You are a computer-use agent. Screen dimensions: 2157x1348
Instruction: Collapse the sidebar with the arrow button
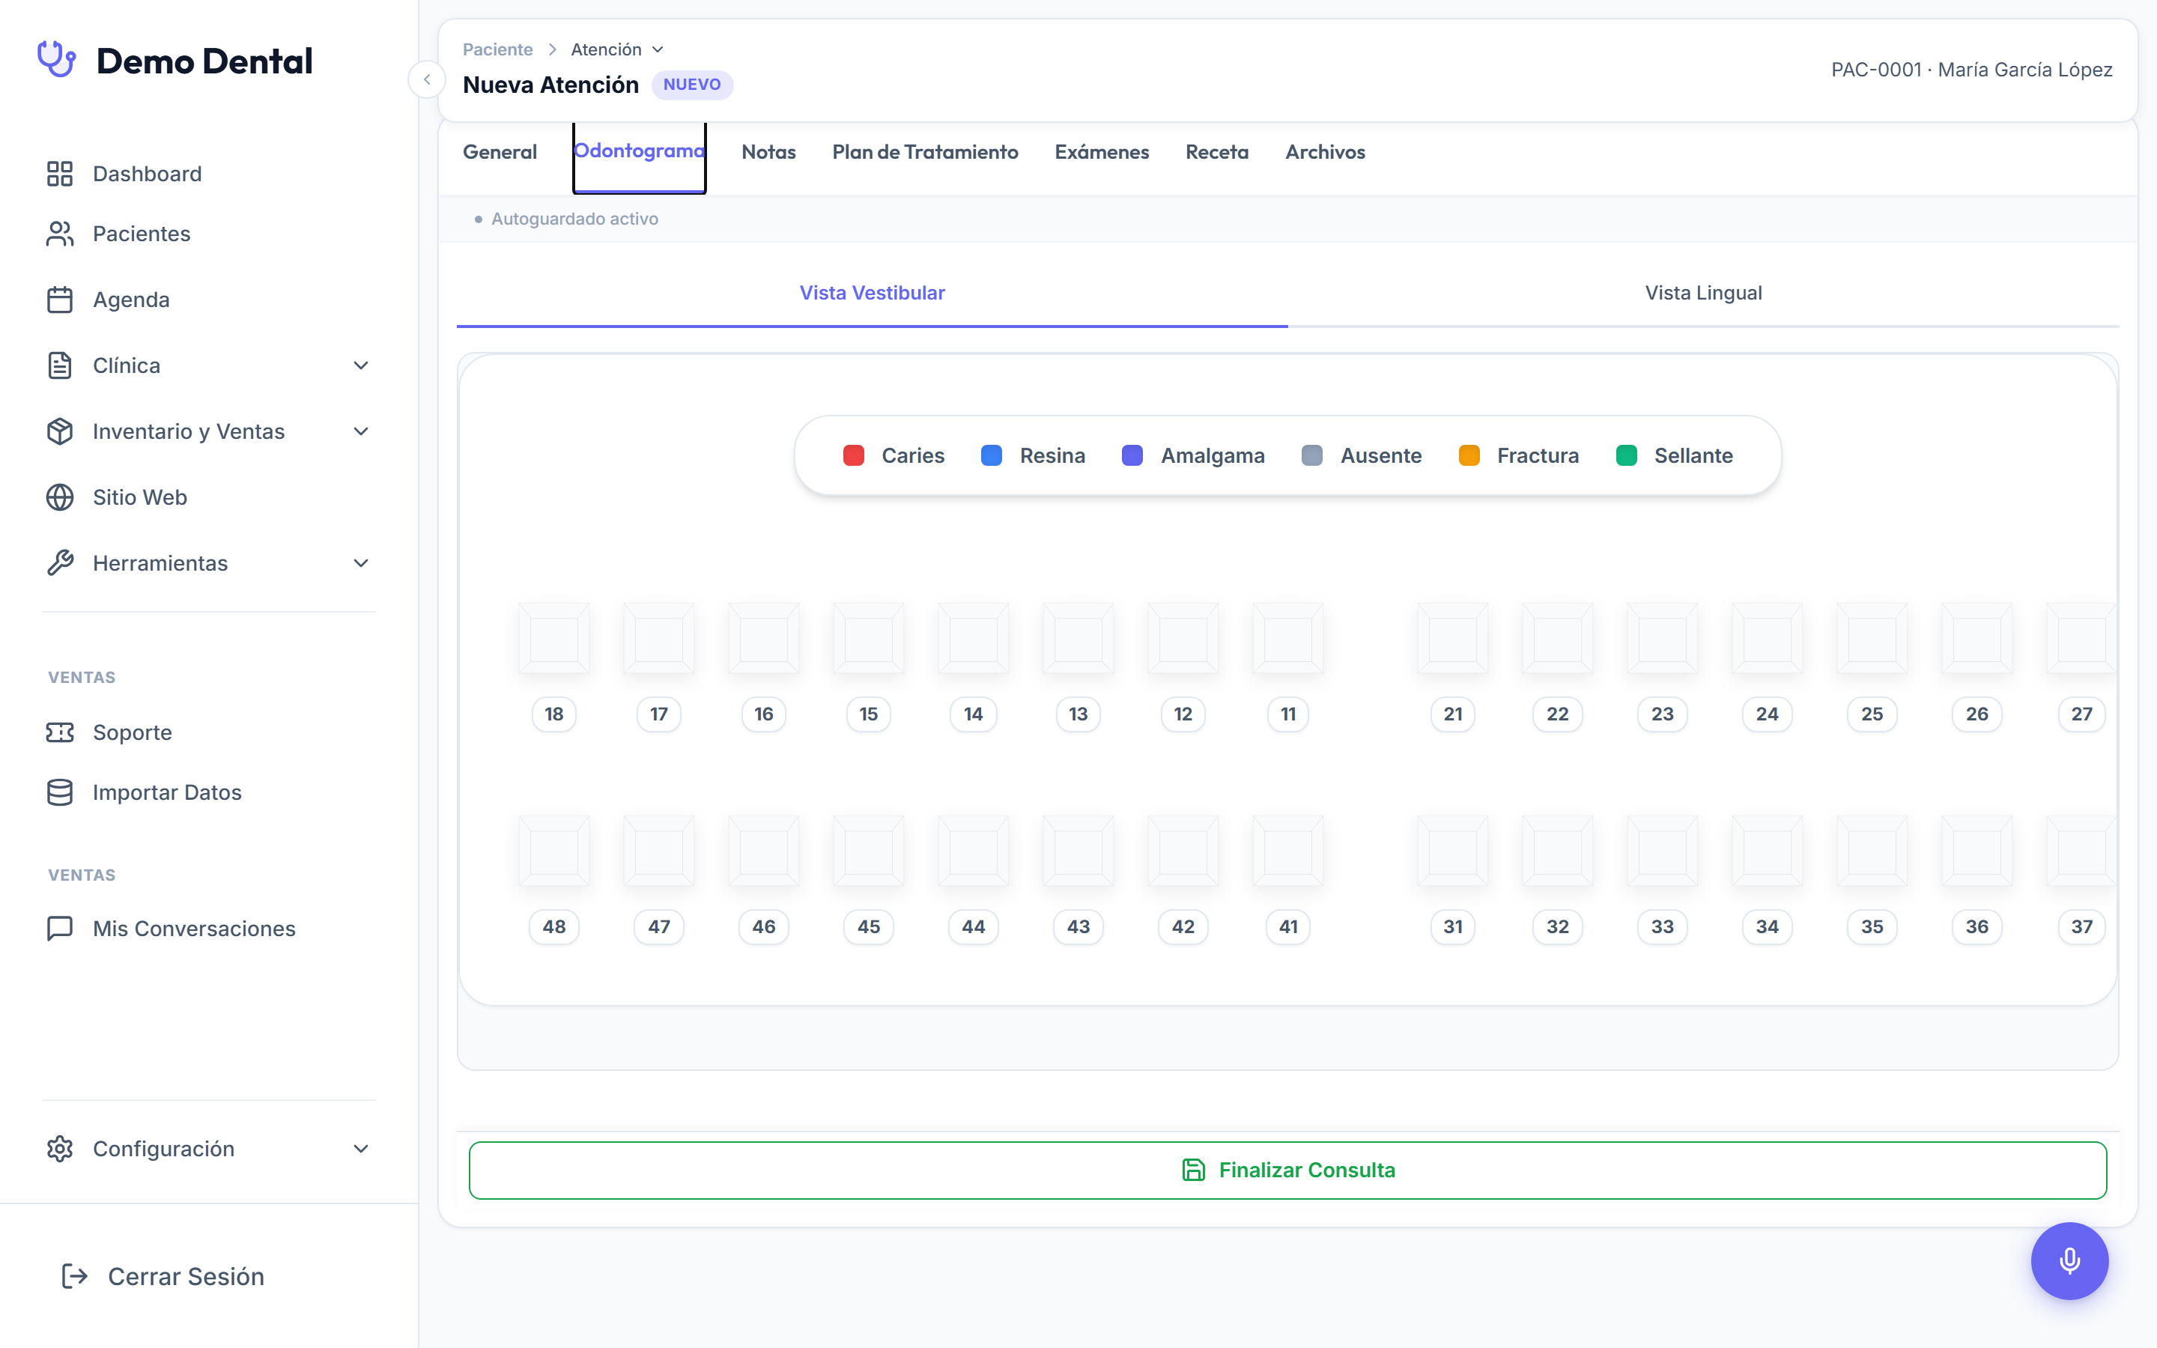coord(427,79)
